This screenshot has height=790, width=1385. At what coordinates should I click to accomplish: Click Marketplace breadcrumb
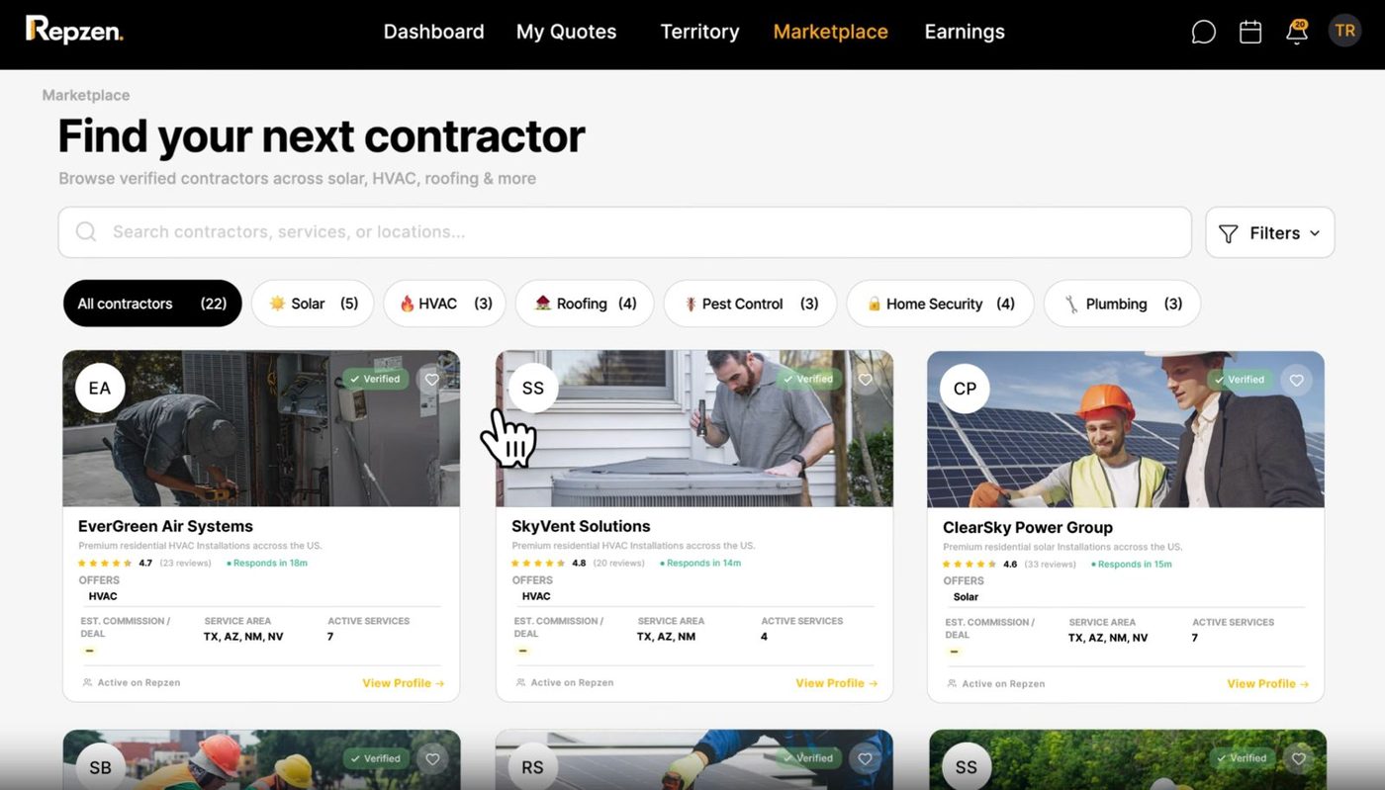coord(86,95)
